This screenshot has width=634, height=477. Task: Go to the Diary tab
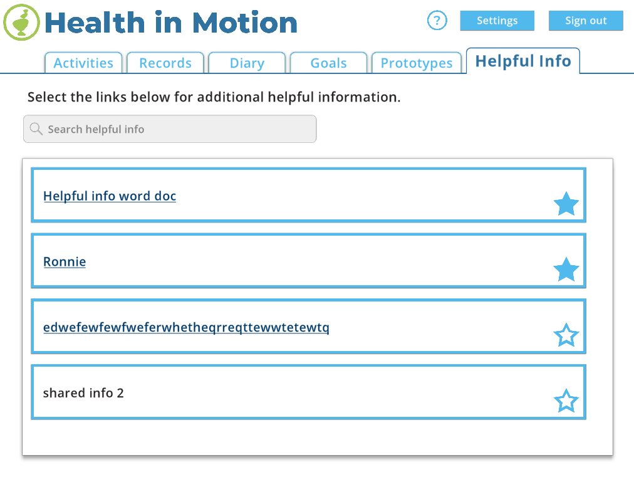pos(247,63)
